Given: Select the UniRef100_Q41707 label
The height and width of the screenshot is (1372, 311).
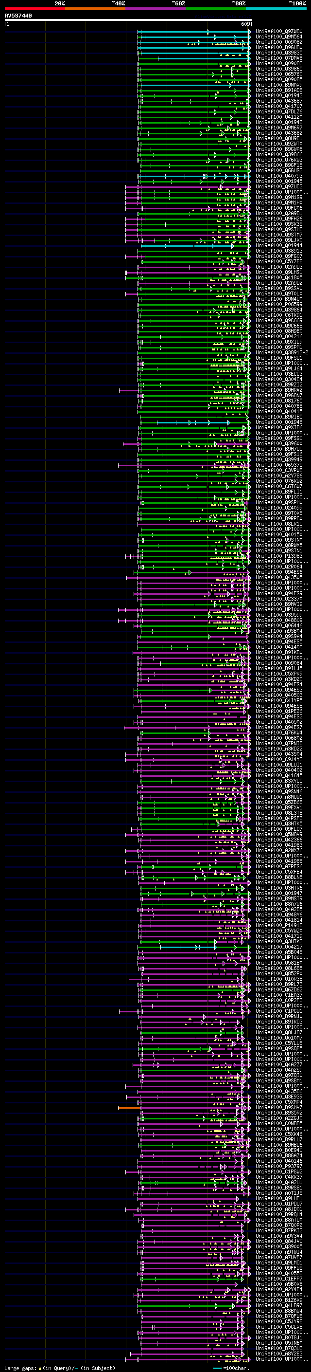Looking at the screenshot, I should coord(279,107).
